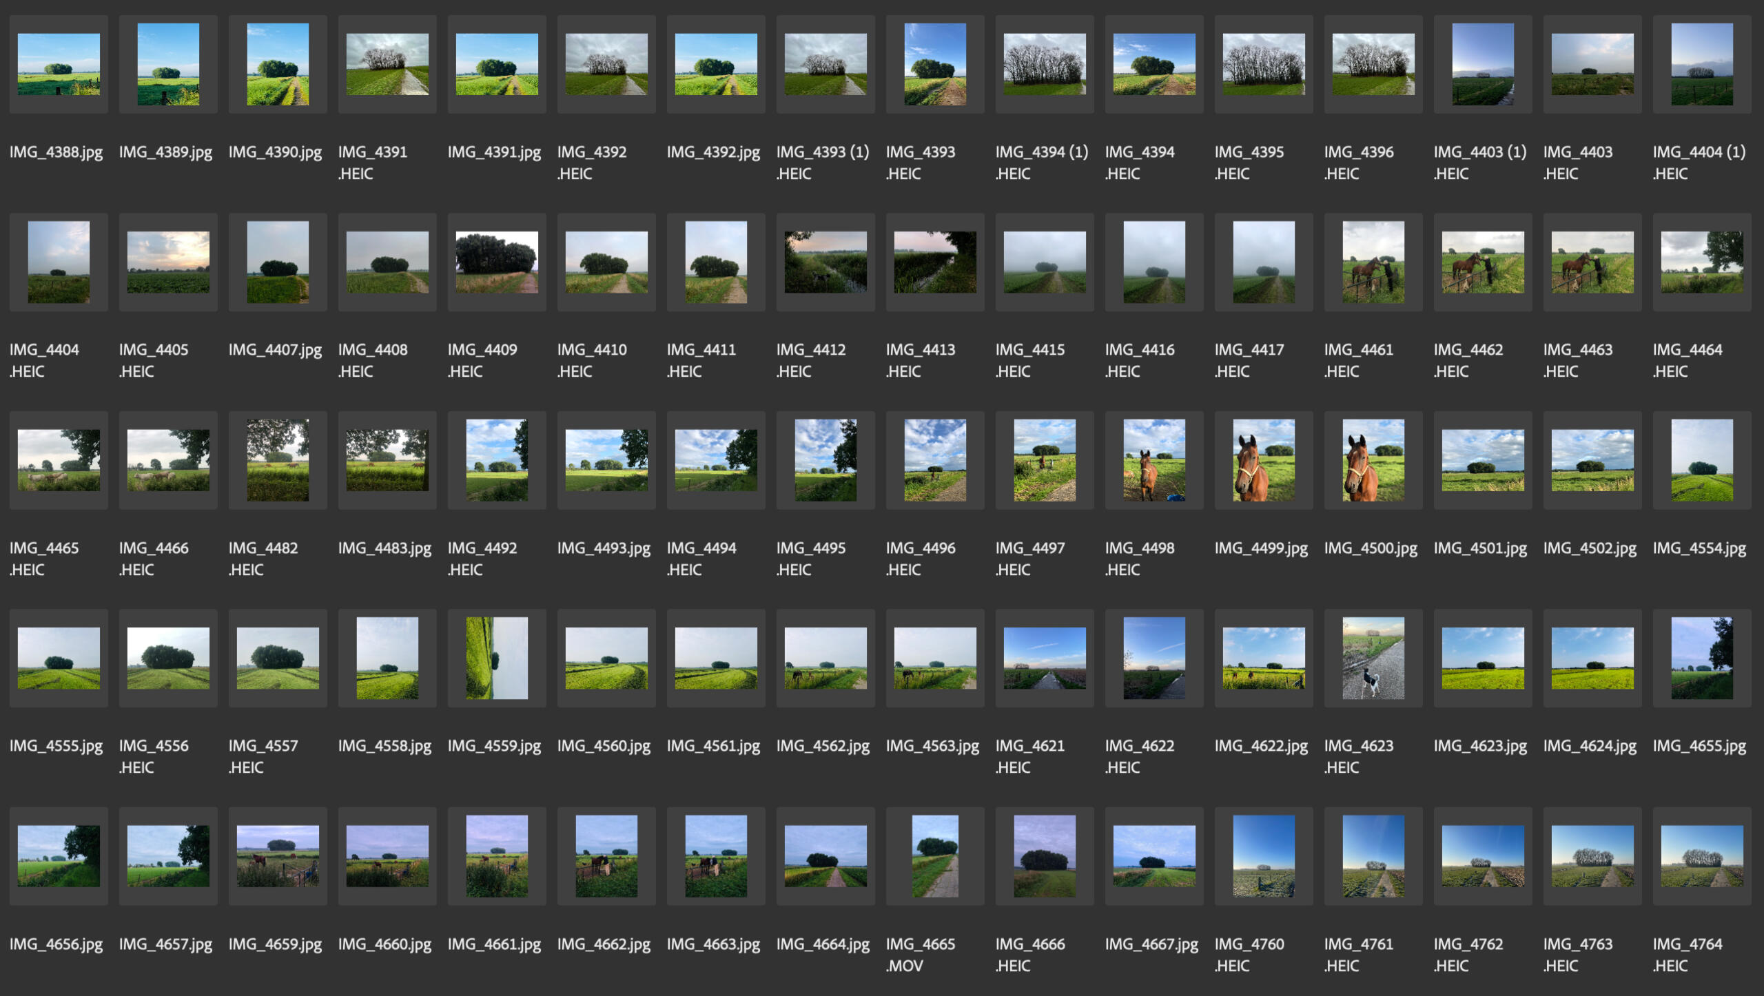The width and height of the screenshot is (1764, 996).
Task: Open the IMG_4409.HEIC dark tree photo
Action: pyautogui.click(x=497, y=262)
